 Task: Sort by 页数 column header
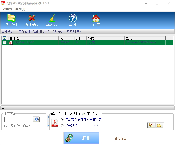click(80, 38)
